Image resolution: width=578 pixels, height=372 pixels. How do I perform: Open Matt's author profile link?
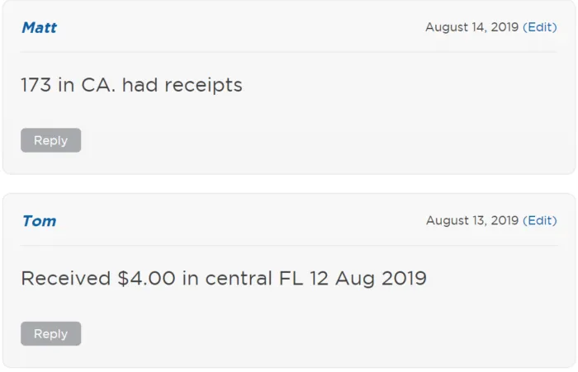point(39,27)
